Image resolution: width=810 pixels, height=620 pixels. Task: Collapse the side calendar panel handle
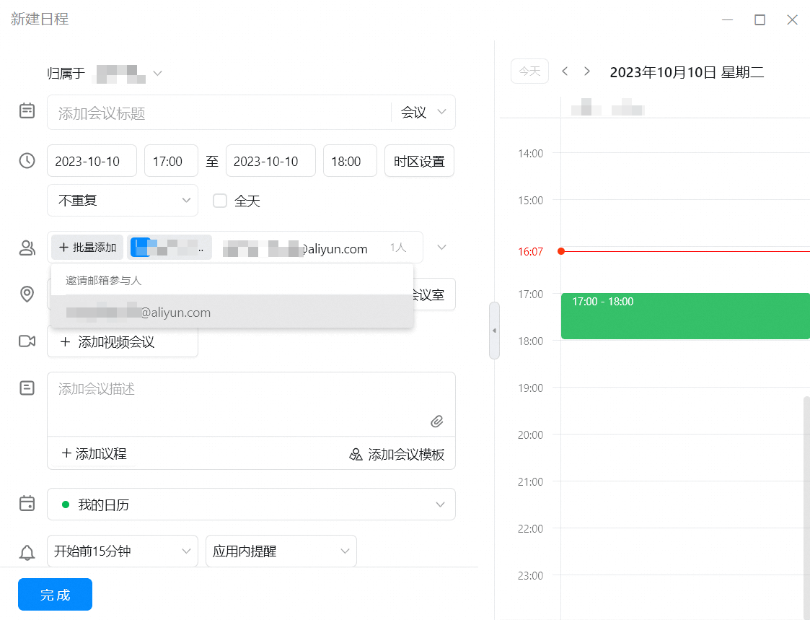[494, 331]
